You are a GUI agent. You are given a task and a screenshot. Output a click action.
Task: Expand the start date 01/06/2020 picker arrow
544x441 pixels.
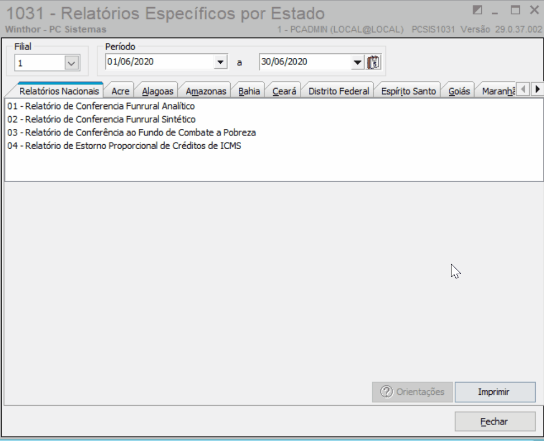click(x=220, y=62)
